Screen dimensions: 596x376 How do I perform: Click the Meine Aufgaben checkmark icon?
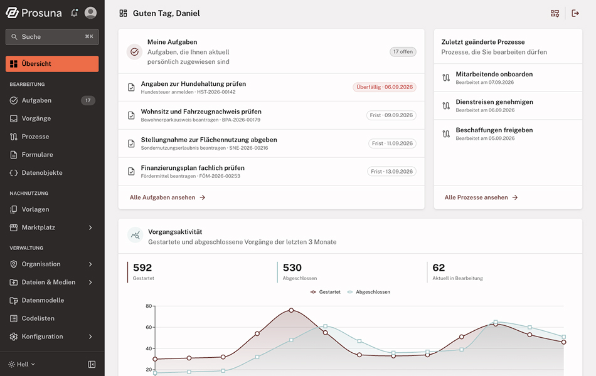coord(134,51)
